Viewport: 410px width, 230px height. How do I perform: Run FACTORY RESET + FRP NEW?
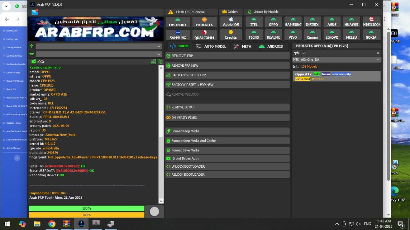click(227, 85)
